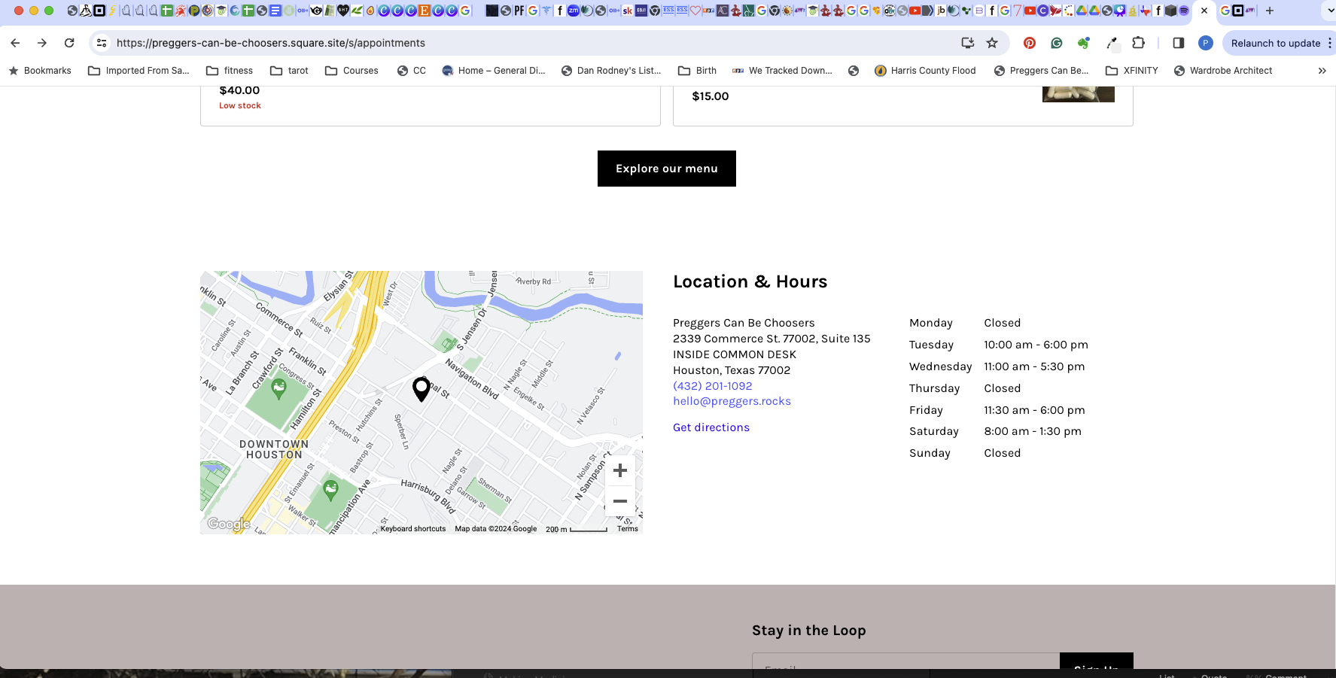The height and width of the screenshot is (678, 1336).
Task: Call the (432) 201-1092 phone link
Action: (713, 386)
